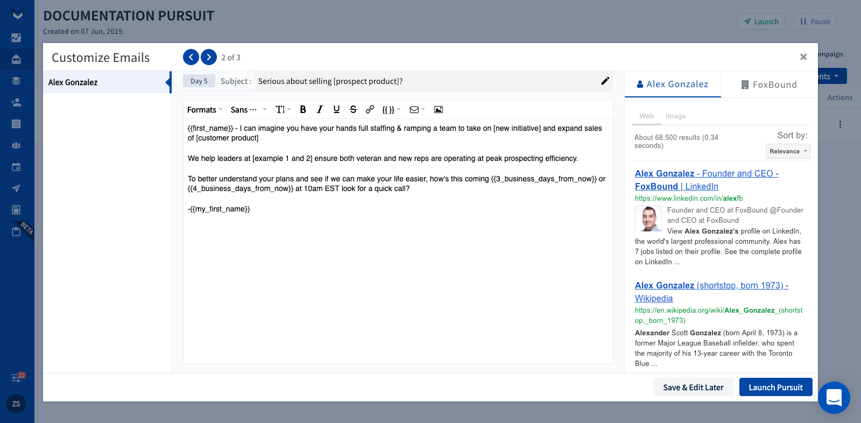Click Save & Edit Later button
This screenshot has width=861, height=423.
(693, 387)
